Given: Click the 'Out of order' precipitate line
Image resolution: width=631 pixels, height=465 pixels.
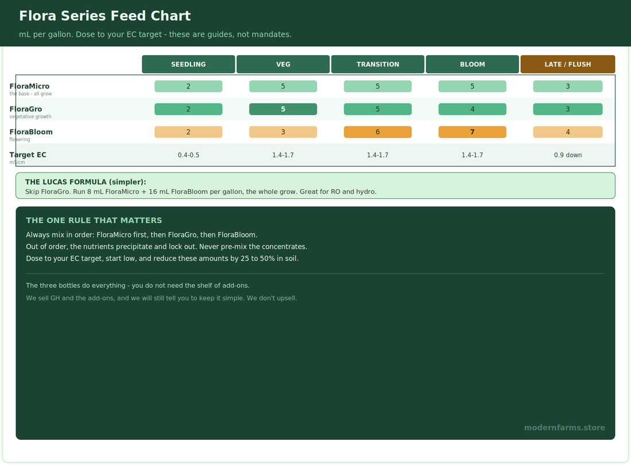Looking at the screenshot, I should (x=166, y=247).
